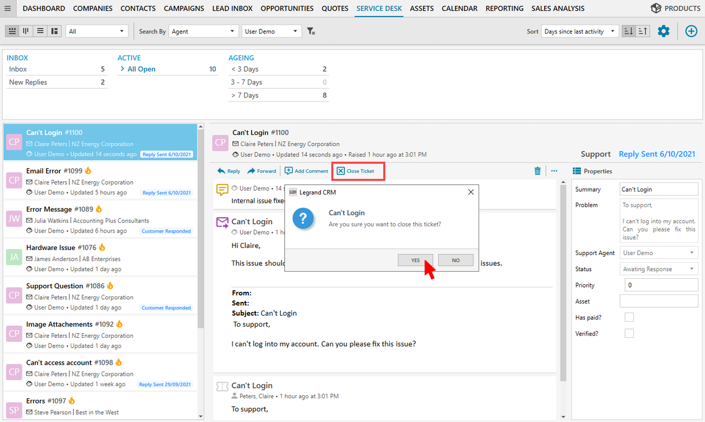Open the Calendar section
The width and height of the screenshot is (705, 422).
pyautogui.click(x=459, y=8)
